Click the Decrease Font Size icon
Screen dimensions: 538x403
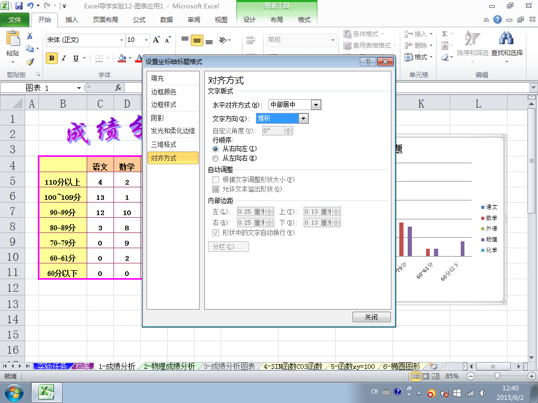pos(168,40)
